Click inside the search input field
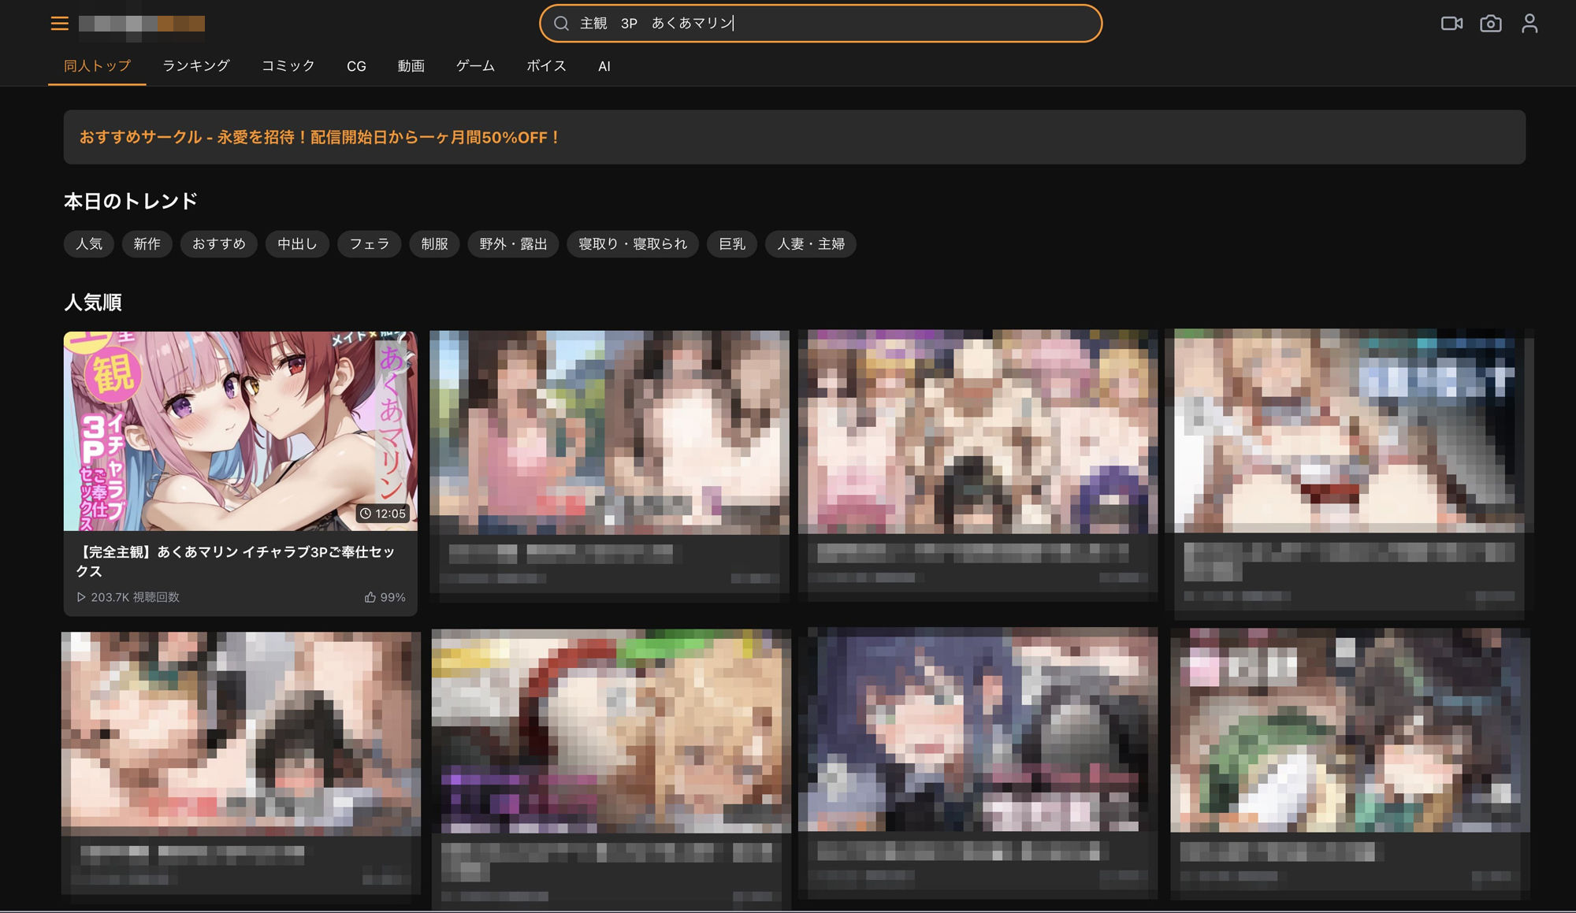1576x913 pixels. click(820, 24)
